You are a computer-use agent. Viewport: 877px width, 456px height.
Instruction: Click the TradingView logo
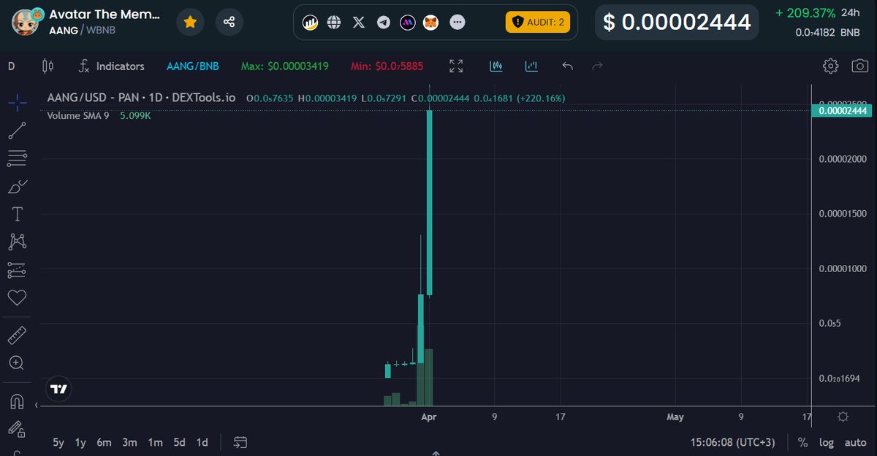tap(59, 389)
